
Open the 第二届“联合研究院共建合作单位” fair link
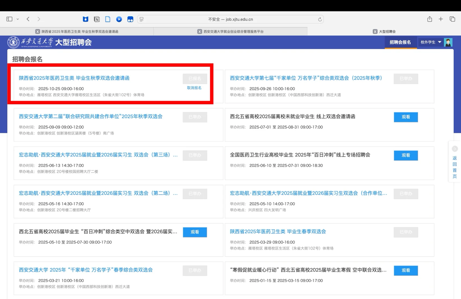pos(91,117)
